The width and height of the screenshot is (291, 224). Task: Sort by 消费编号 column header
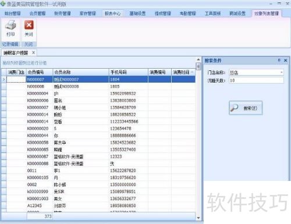[159, 72]
